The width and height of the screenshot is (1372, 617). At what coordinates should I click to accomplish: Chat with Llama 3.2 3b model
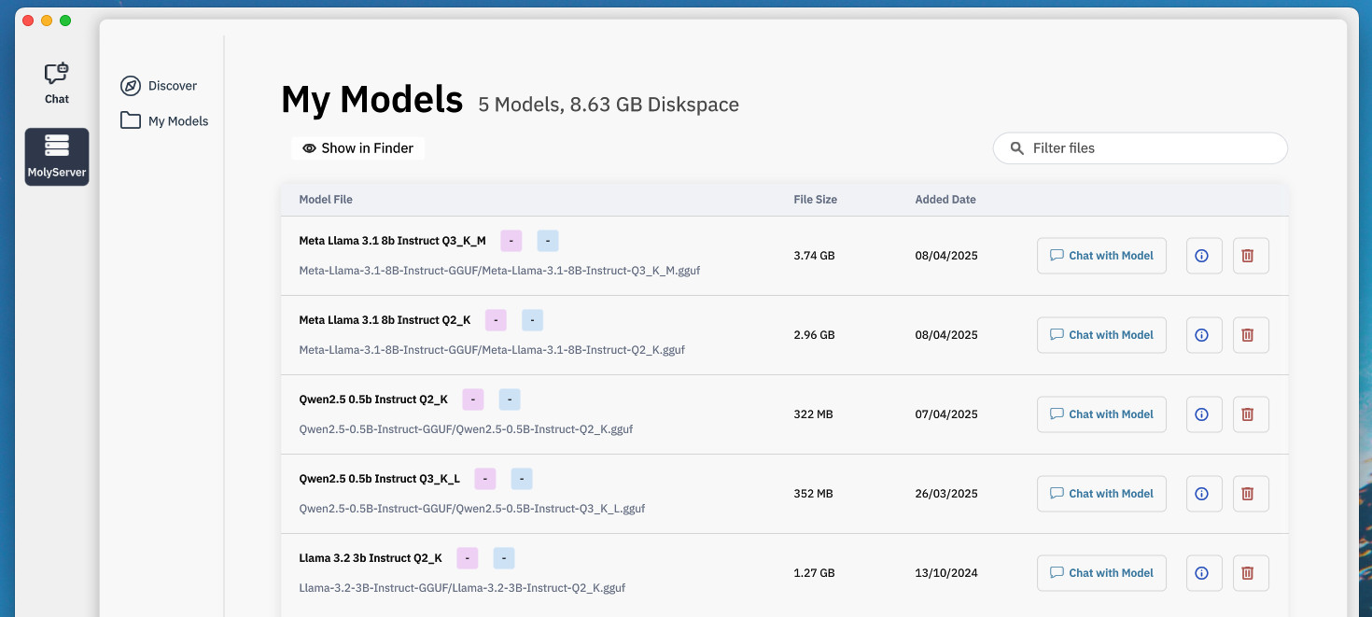1101,573
